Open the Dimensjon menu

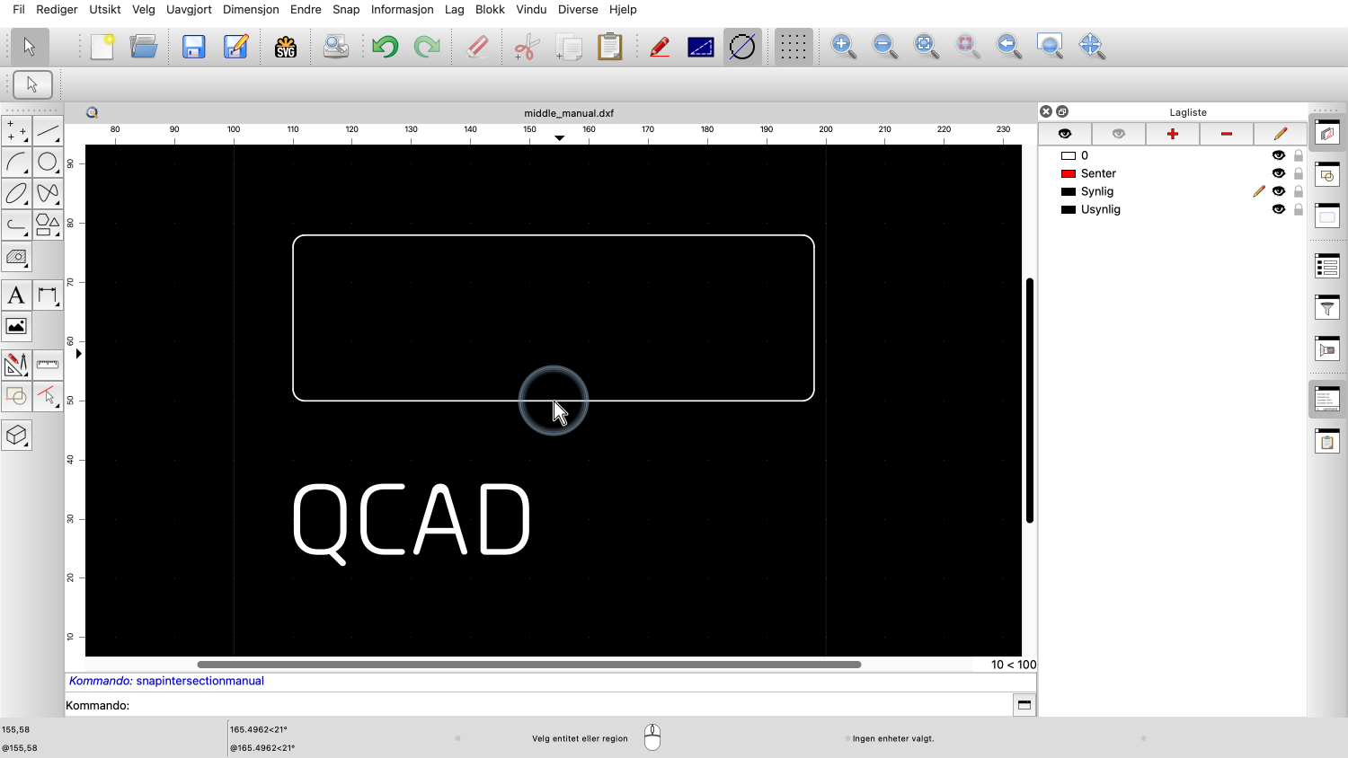click(251, 9)
